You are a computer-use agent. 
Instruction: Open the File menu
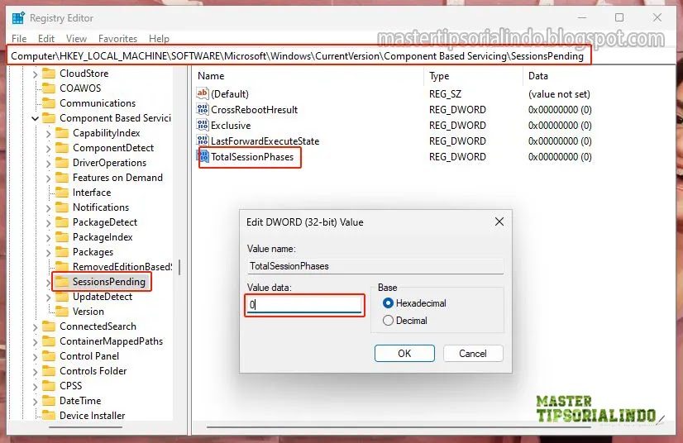pos(19,39)
